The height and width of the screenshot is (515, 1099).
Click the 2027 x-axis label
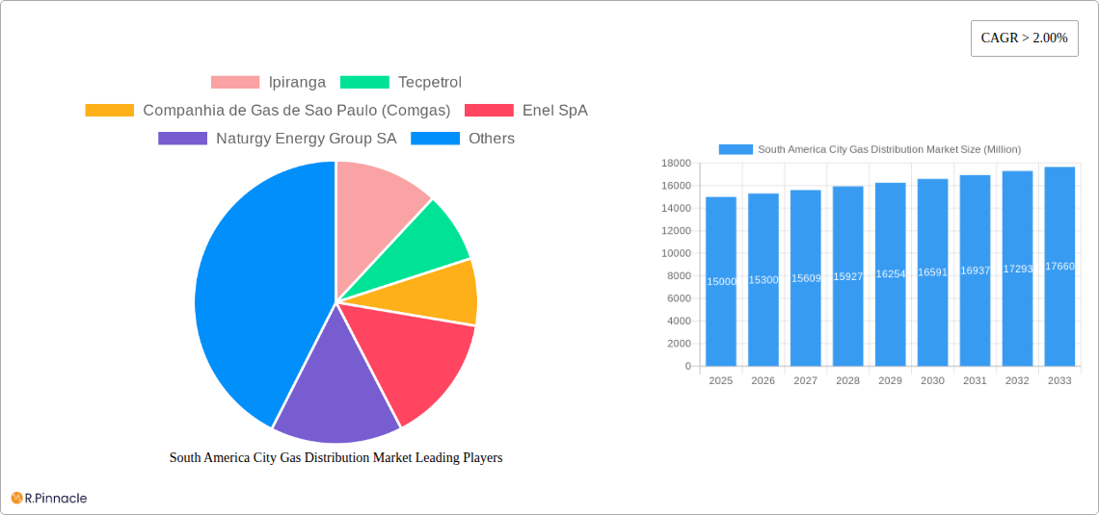click(805, 380)
